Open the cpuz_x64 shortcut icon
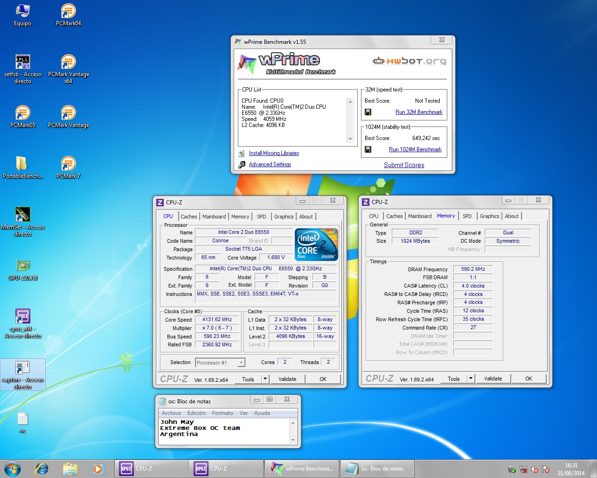Viewport: 597px width, 478px height. click(x=22, y=323)
